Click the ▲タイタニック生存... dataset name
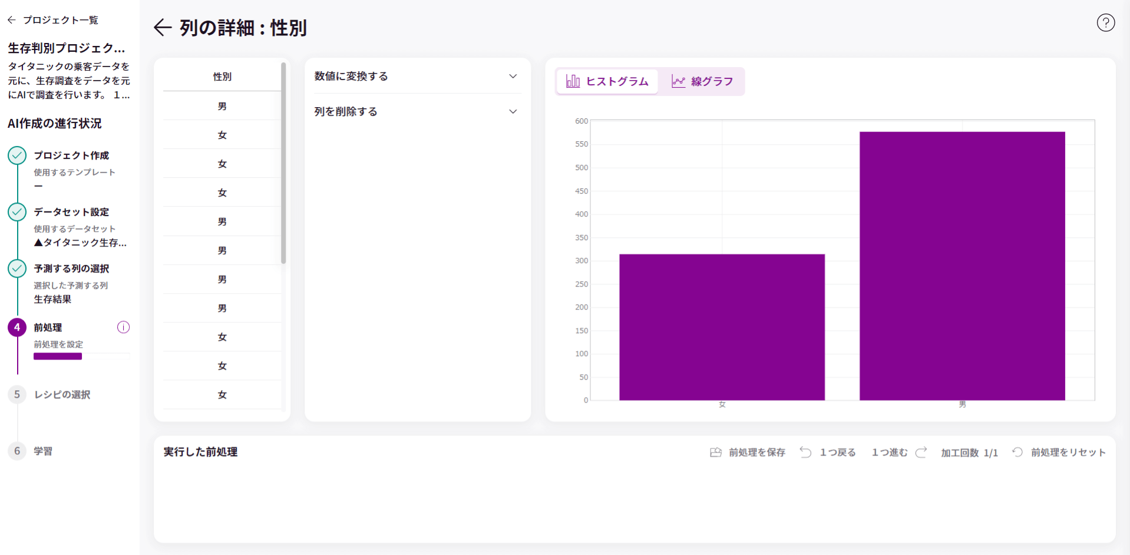Viewport: 1130px width, 555px height. tap(80, 242)
